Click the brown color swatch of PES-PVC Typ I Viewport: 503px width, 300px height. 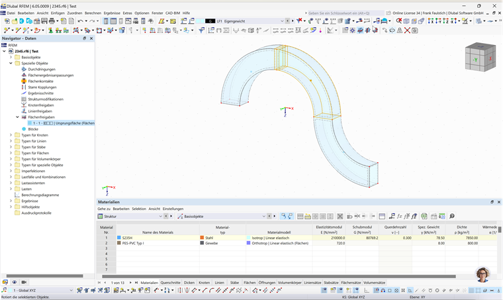(119, 243)
